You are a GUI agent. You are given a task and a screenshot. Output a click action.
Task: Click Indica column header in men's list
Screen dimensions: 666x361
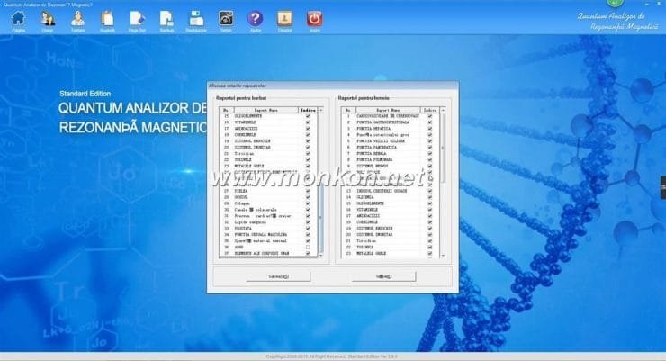308,110
